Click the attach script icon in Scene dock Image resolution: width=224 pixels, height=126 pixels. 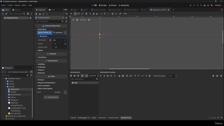click(28, 14)
